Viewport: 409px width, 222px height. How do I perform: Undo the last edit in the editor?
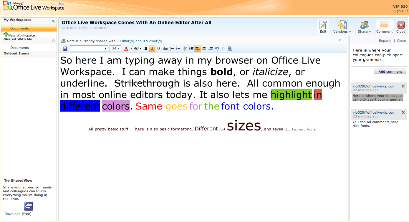click(217, 49)
